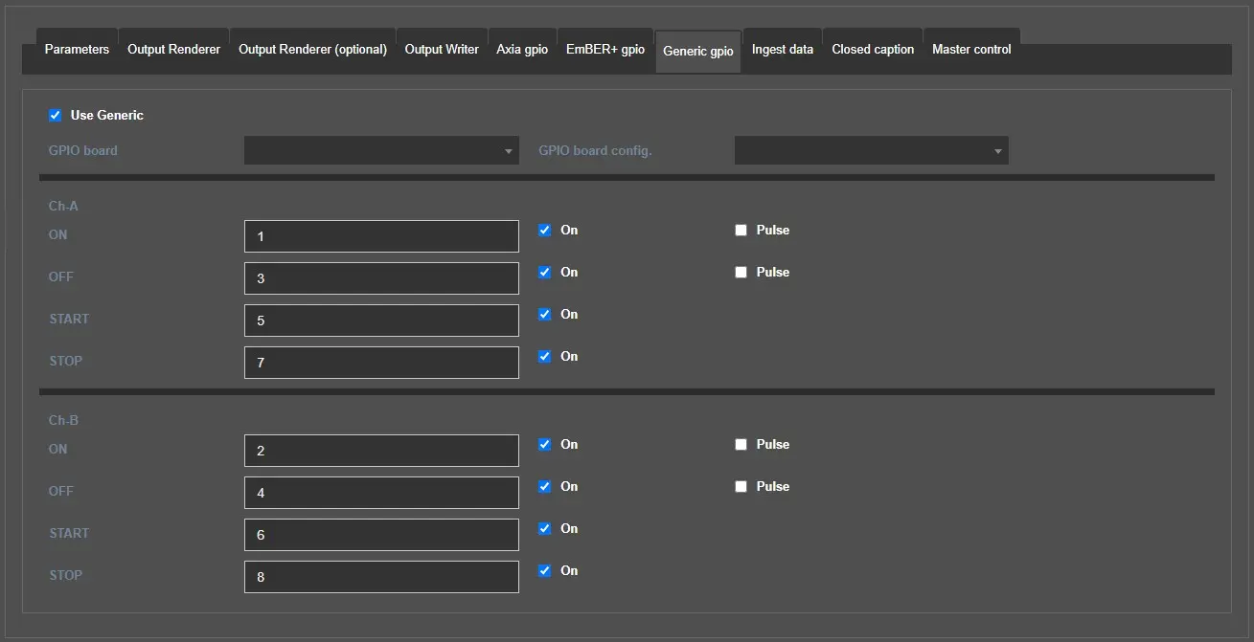The image size is (1254, 642).
Task: Open the GPIO board dropdown
Action: click(x=381, y=151)
